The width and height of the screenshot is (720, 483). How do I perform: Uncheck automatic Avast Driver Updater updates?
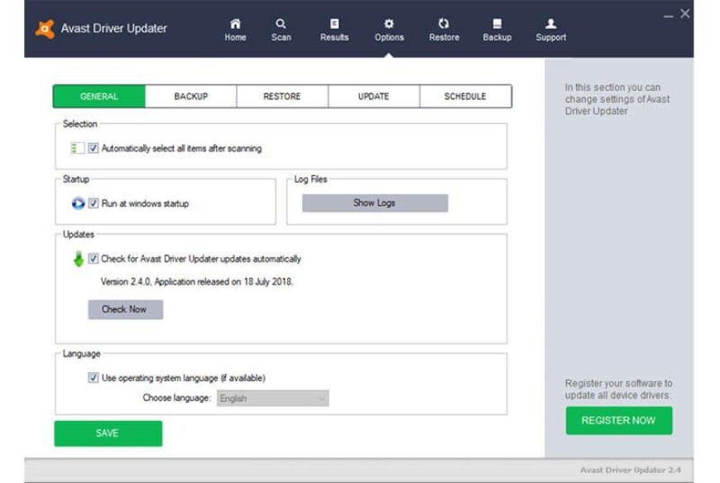(94, 259)
